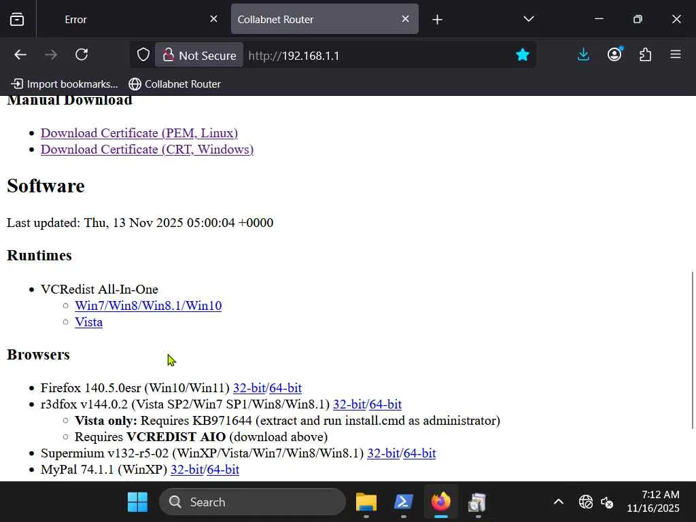Screen dimensions: 696x522
Task: Download Firefox 140.5.0esr 64-bit
Action: pos(285,387)
